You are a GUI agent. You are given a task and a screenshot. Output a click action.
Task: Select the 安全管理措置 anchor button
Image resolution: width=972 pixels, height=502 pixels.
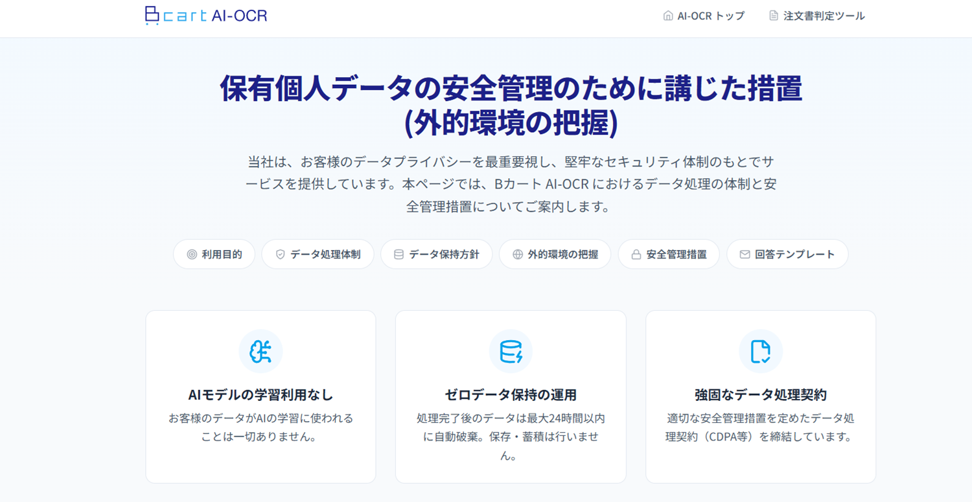tap(677, 255)
